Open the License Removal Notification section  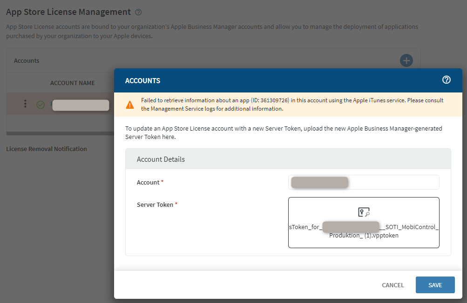[47, 149]
